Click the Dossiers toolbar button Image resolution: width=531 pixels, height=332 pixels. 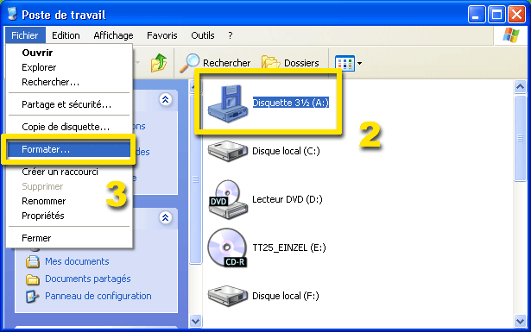pyautogui.click(x=291, y=63)
